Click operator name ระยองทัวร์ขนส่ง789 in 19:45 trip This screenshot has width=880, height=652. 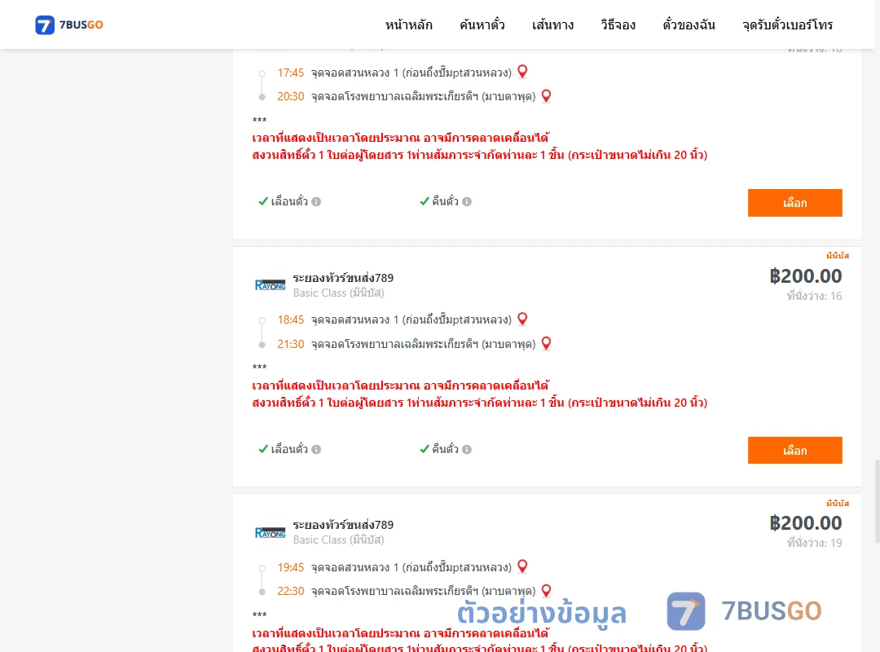[x=343, y=525]
